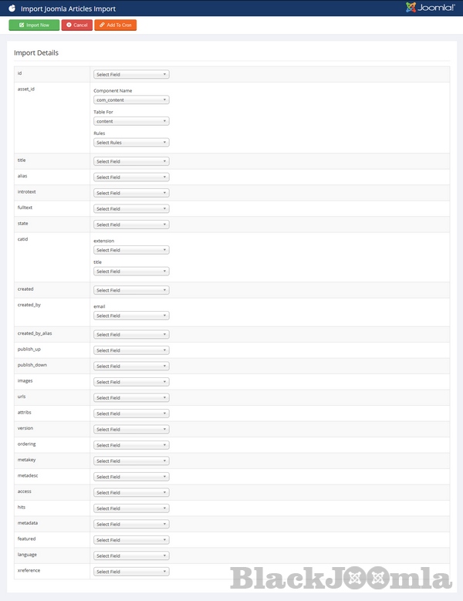
Task: Click the Joomla logo in the header
Action: pyautogui.click(x=430, y=8)
